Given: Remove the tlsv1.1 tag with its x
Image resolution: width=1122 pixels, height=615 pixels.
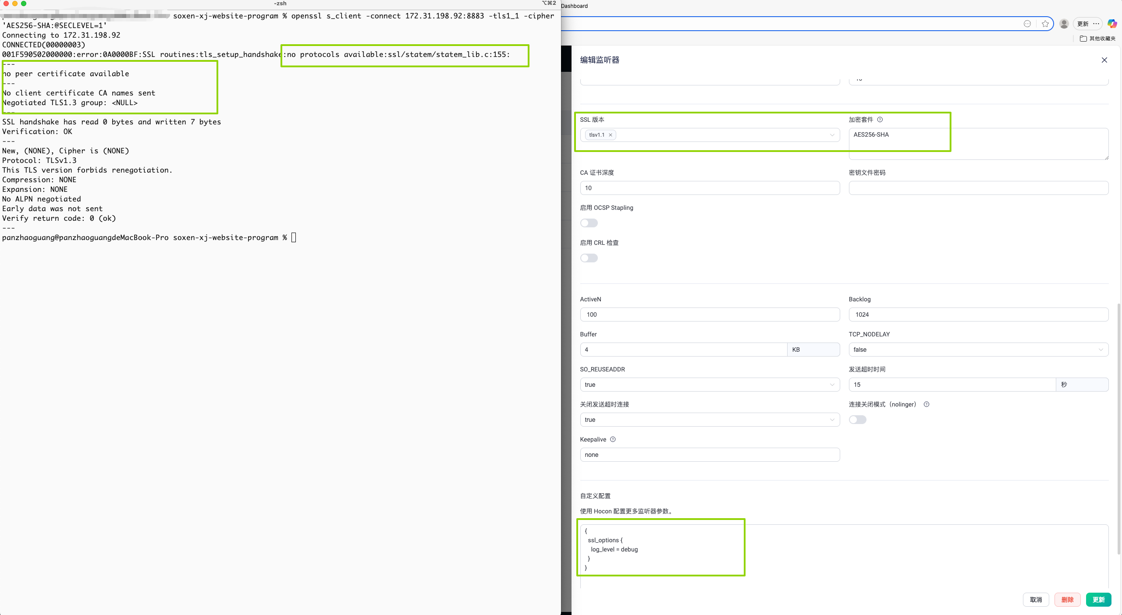Looking at the screenshot, I should pos(610,135).
